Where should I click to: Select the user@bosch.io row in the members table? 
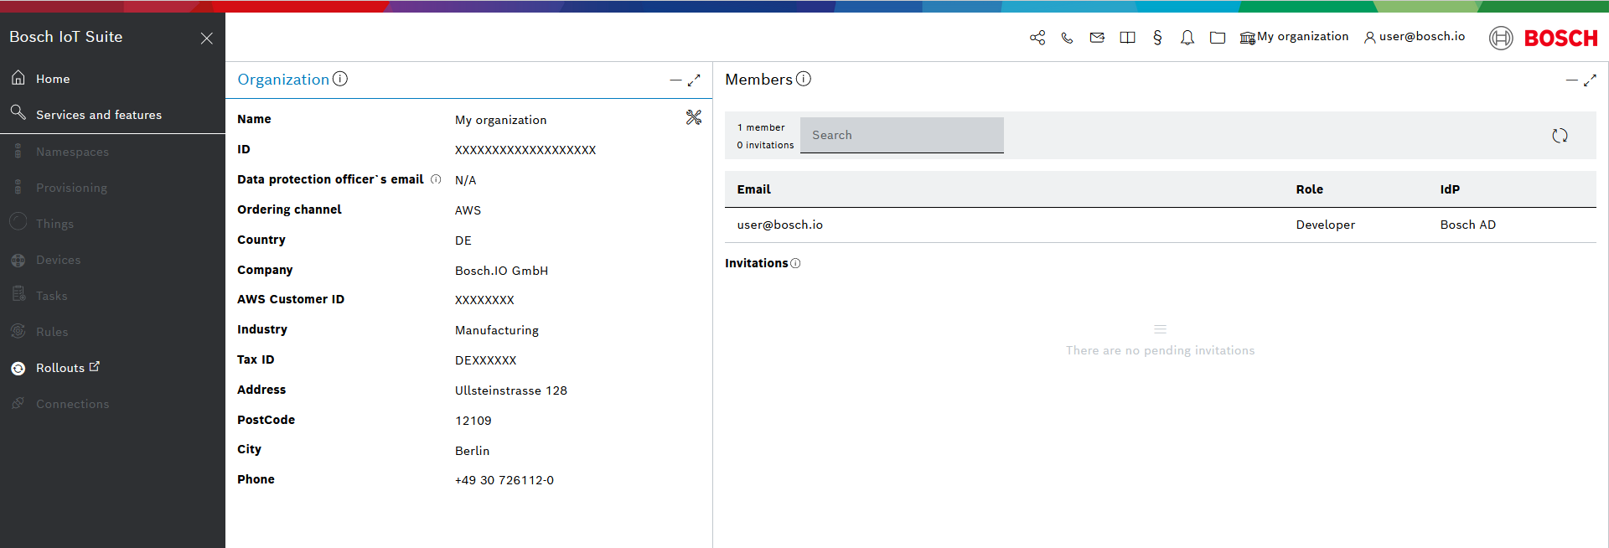click(x=1160, y=225)
